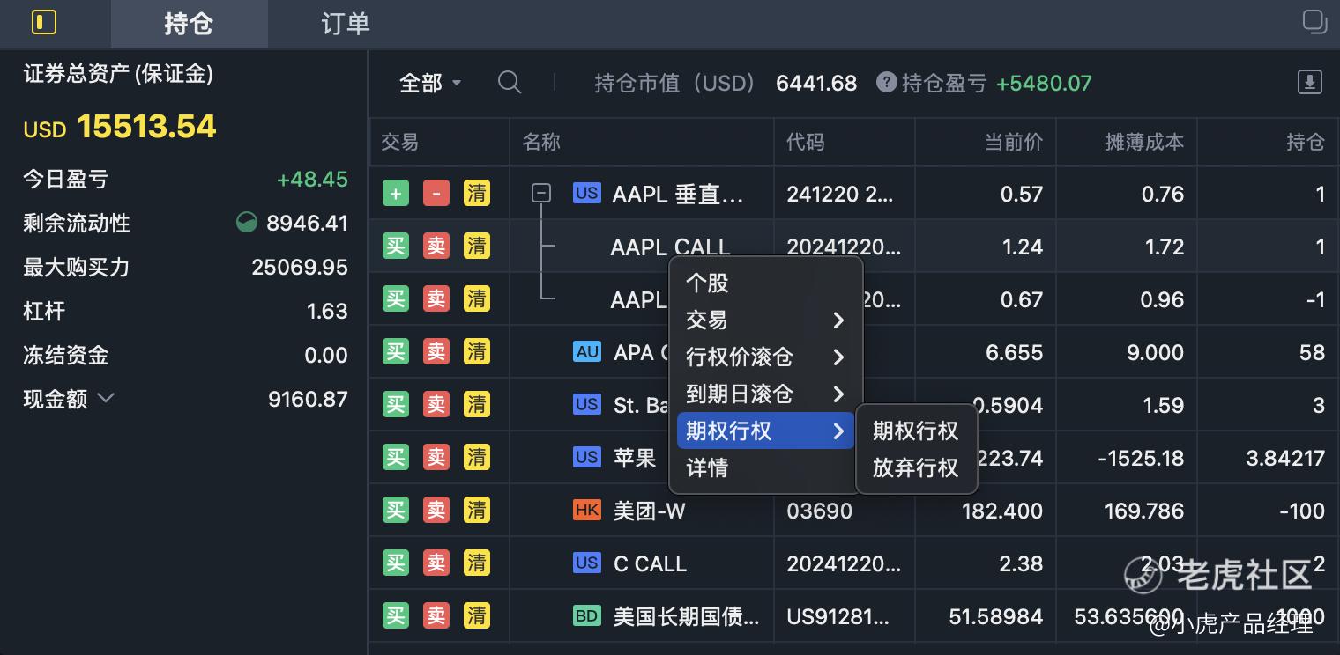Viewport: 1340px width, 655px height.
Task: Click 买 in the 0.67 AAPL leg row
Action: (396, 299)
